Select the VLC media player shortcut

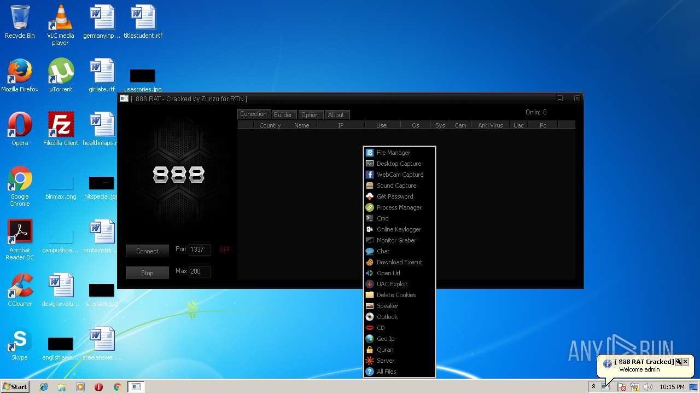click(60, 25)
